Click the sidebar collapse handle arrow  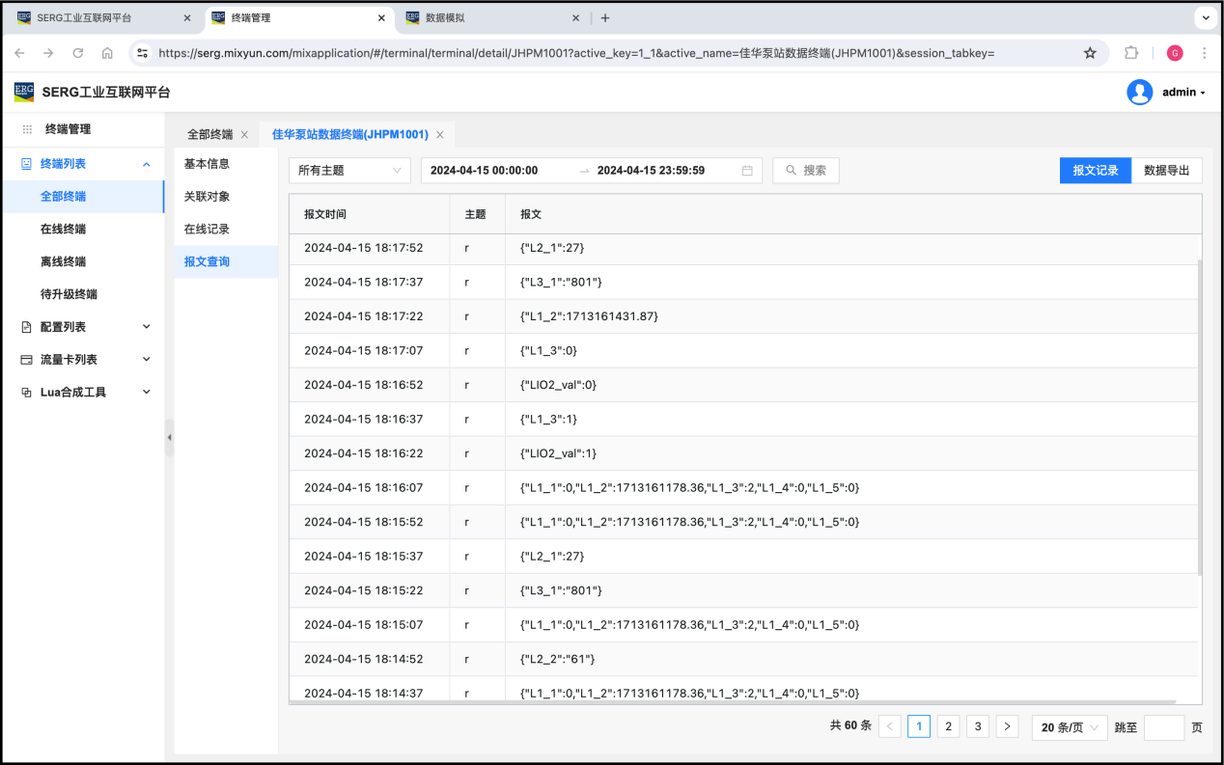[170, 437]
